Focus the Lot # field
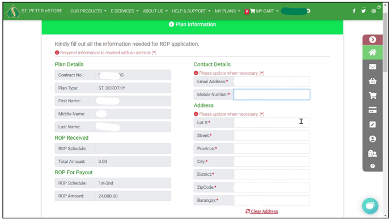The image size is (390, 220). point(272,123)
